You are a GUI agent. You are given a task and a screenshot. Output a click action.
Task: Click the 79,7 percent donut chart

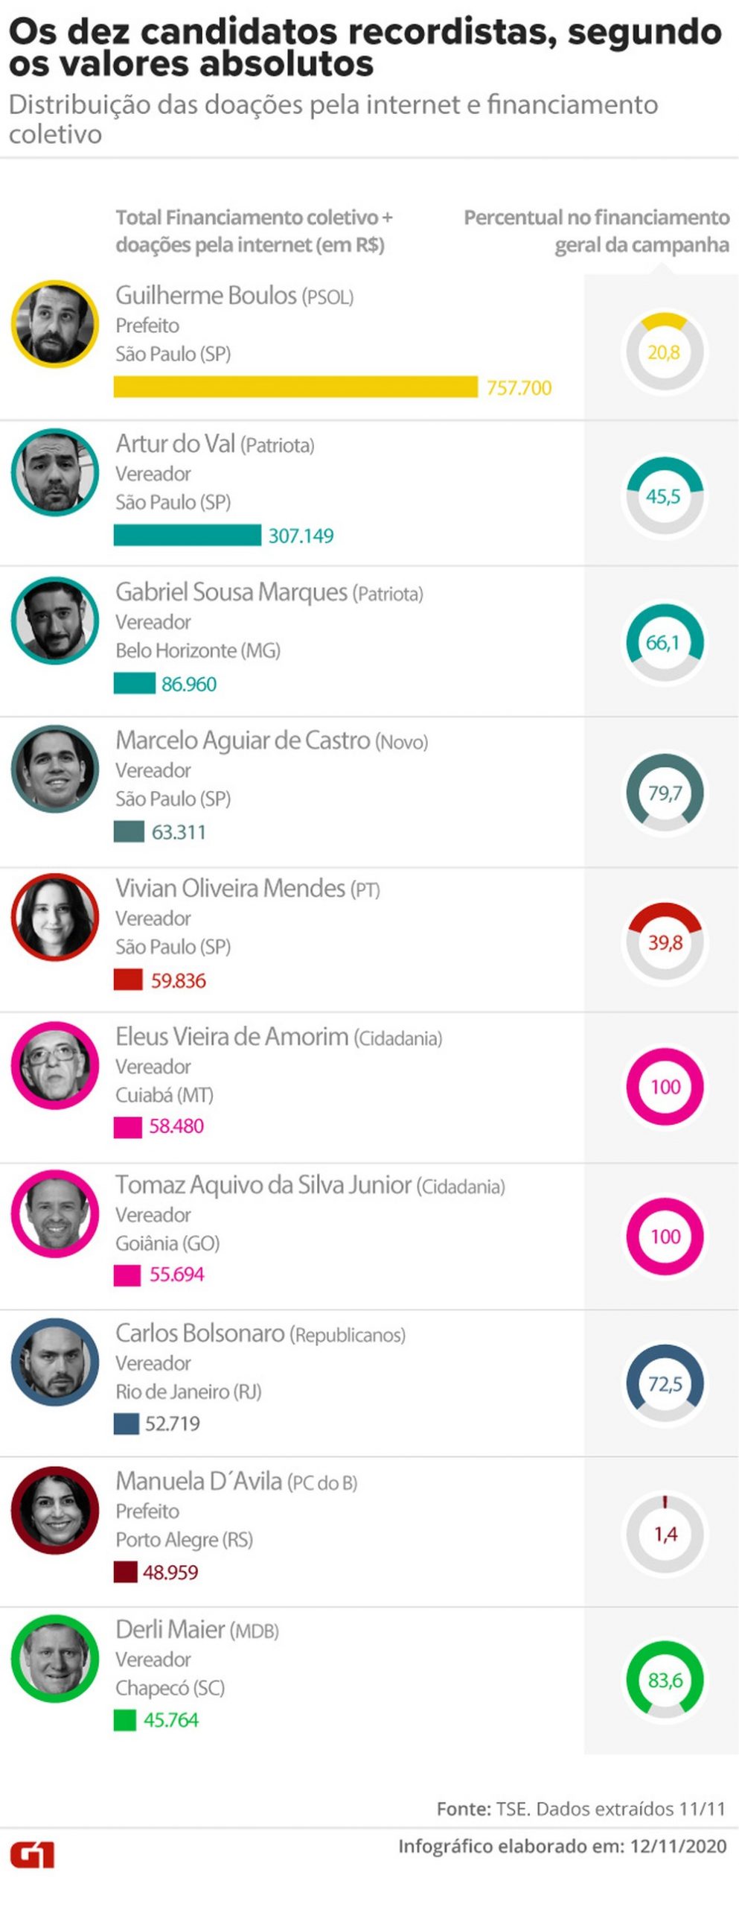coord(664,793)
